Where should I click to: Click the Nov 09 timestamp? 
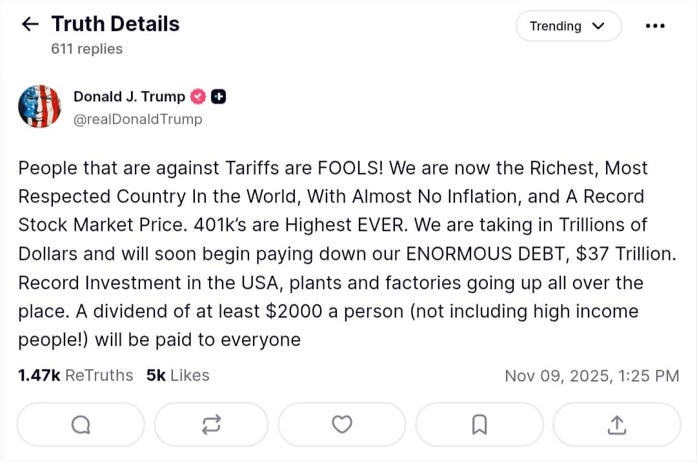(592, 375)
